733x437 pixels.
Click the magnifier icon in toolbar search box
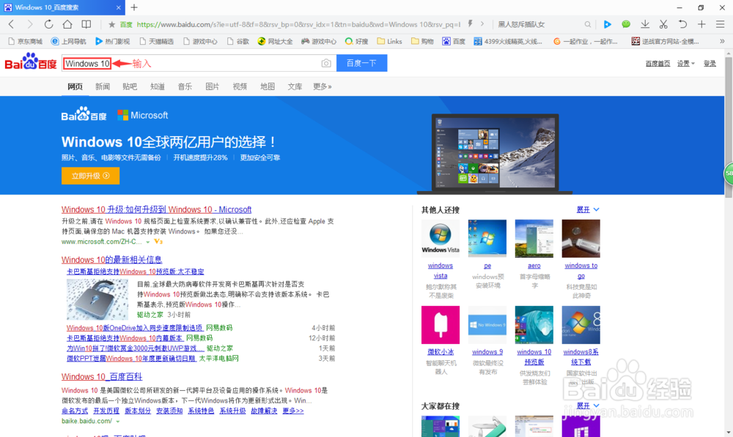tap(588, 24)
